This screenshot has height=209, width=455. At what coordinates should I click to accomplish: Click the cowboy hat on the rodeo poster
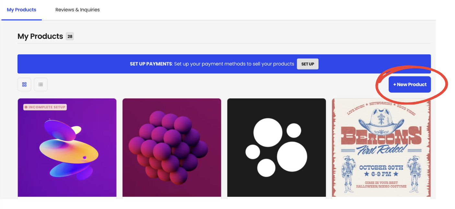coord(381,120)
